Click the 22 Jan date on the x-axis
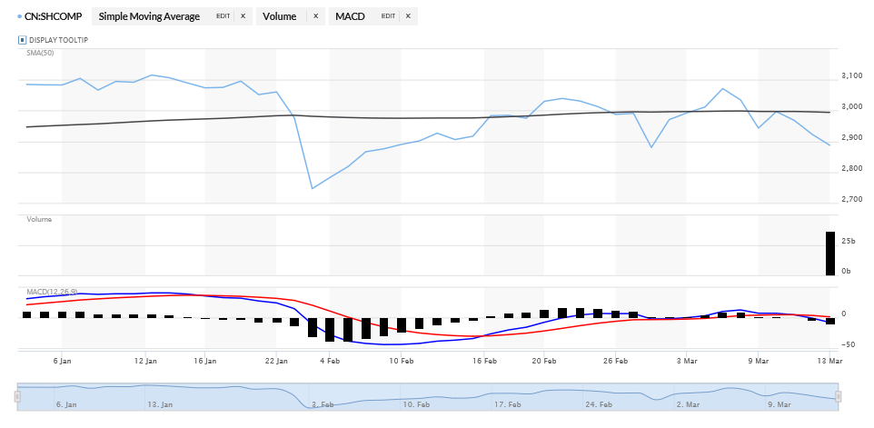The image size is (874, 428). 275,361
